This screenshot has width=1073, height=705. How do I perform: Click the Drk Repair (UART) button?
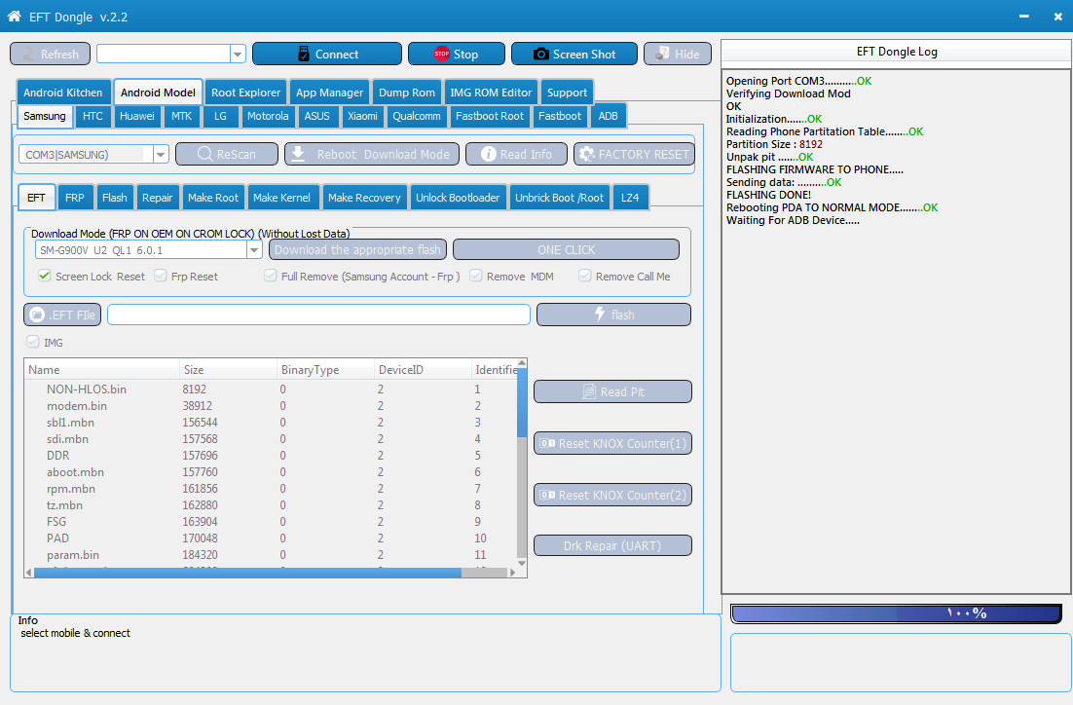[x=612, y=545]
